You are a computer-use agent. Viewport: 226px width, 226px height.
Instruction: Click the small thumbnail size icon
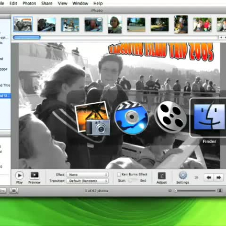pyautogui.click(x=170, y=191)
